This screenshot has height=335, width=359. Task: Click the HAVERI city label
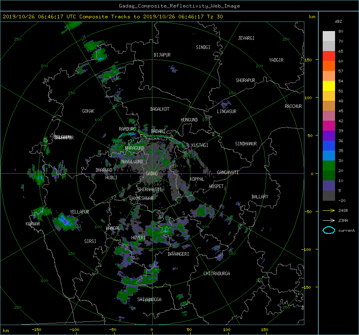138,238
